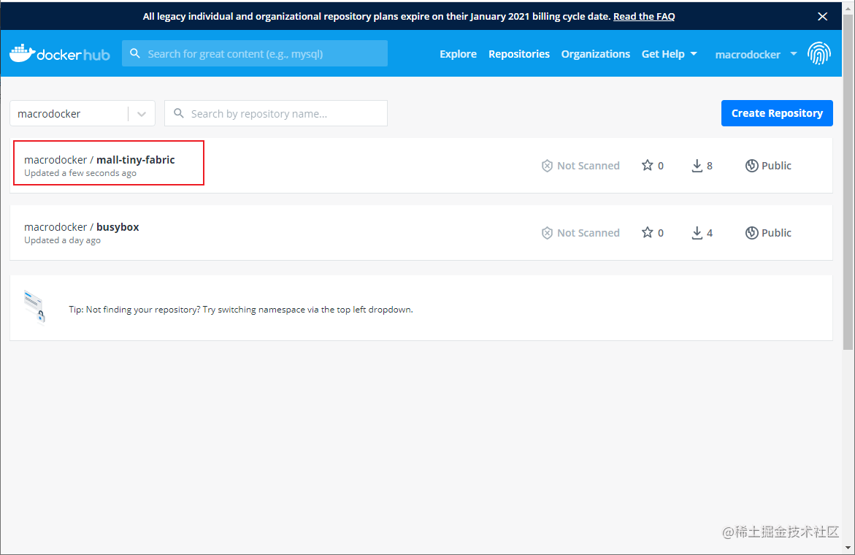Focus the Search for great content field
Screen dimensions: 855x555
click(255, 53)
